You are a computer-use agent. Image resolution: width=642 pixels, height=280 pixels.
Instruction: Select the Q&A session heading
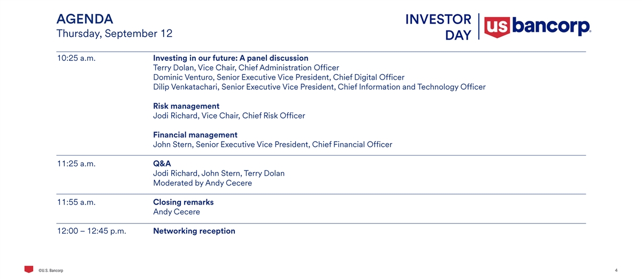point(162,164)
